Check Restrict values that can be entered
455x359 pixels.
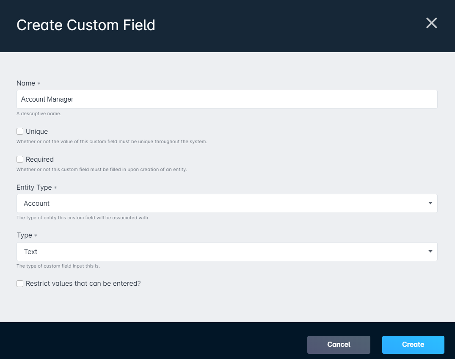click(20, 284)
